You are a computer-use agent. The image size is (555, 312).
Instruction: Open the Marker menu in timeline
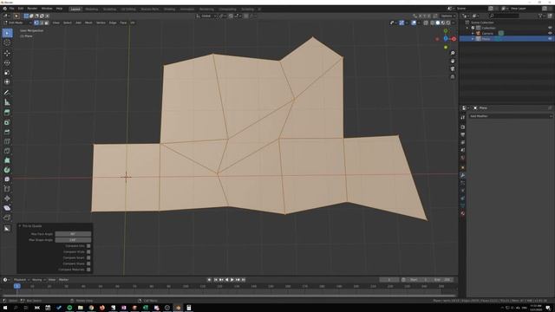click(63, 280)
